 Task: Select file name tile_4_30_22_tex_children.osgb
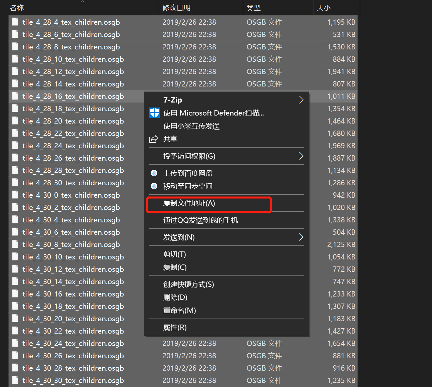coord(73,331)
